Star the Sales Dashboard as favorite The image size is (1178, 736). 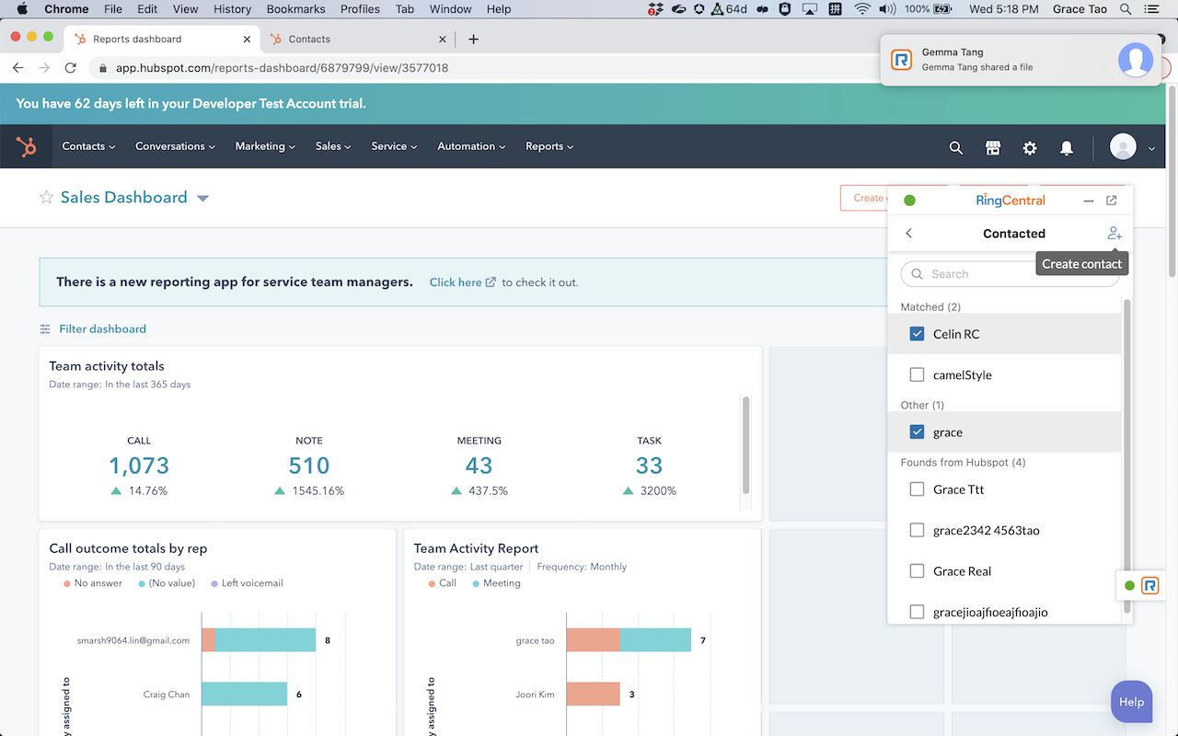point(45,197)
